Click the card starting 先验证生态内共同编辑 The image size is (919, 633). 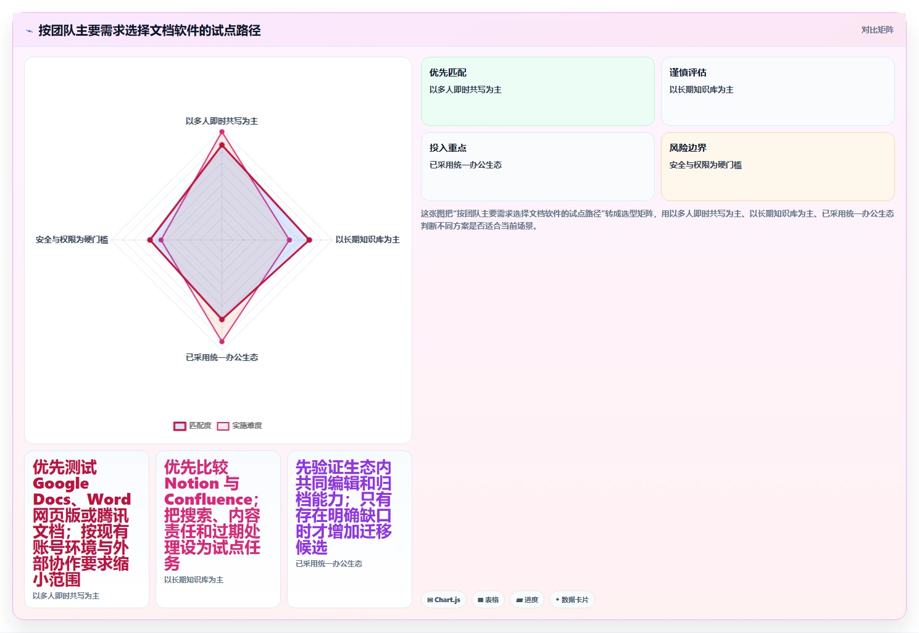click(x=349, y=529)
